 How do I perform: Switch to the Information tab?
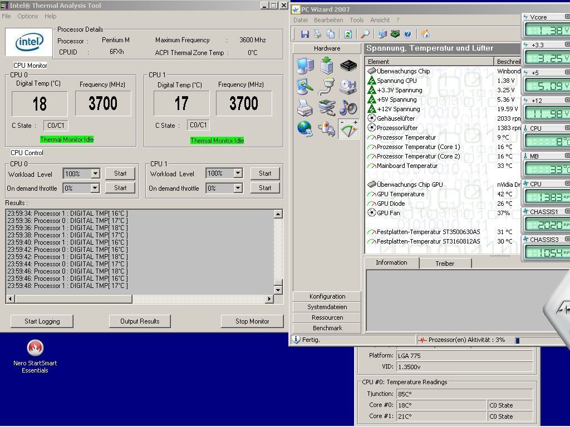pyautogui.click(x=391, y=262)
